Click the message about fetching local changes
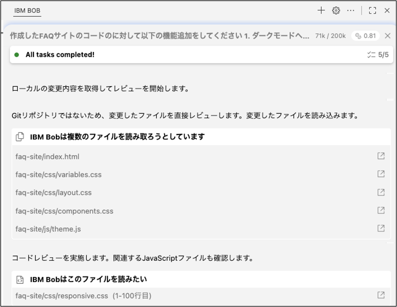The image size is (397, 307). (x=100, y=89)
